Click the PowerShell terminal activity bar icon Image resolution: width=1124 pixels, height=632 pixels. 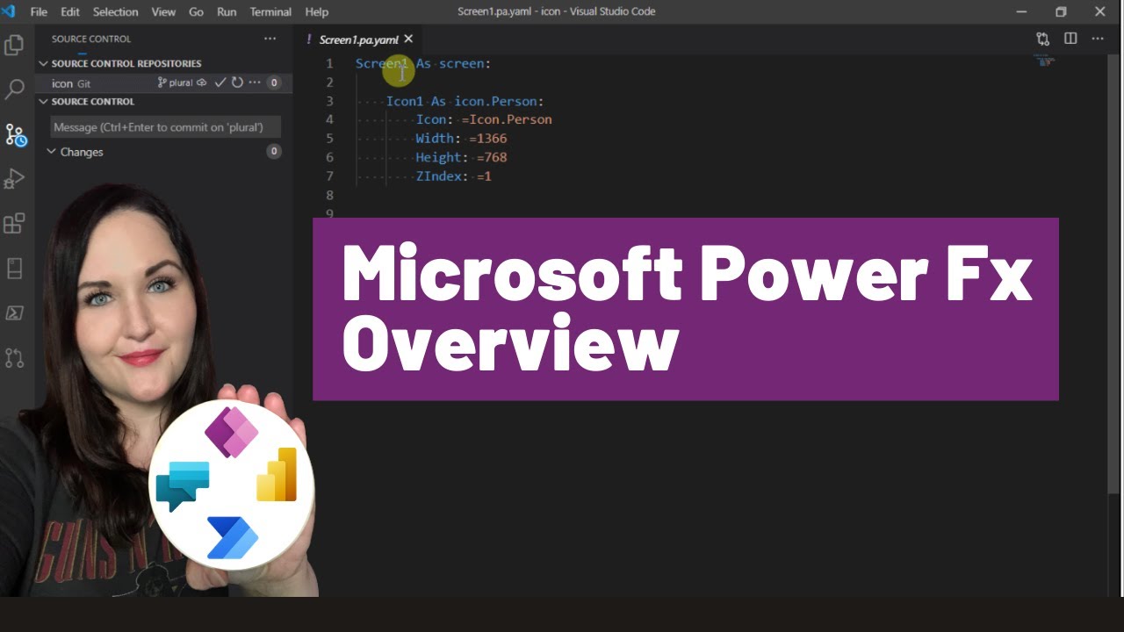tap(14, 313)
